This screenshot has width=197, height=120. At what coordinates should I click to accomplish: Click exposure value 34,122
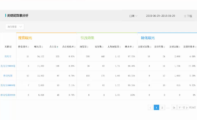click(41, 56)
